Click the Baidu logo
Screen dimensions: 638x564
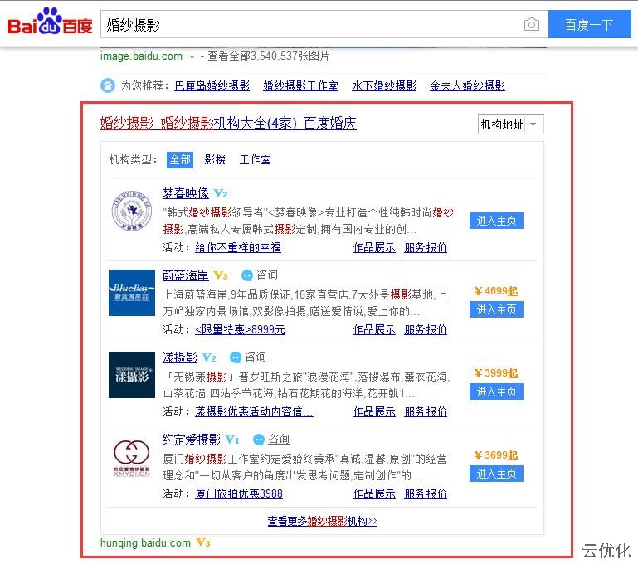(50, 23)
